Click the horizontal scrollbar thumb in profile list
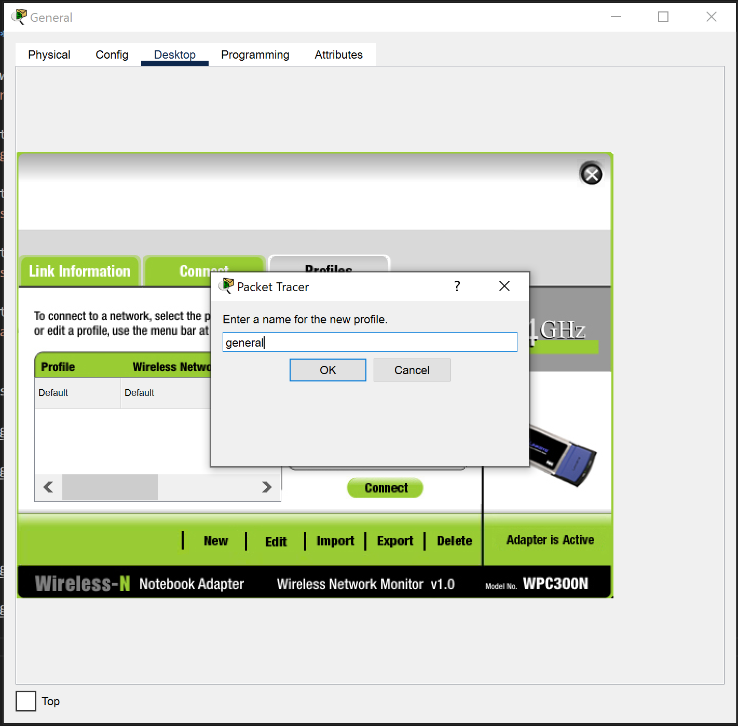Image resolution: width=738 pixels, height=726 pixels. point(110,487)
